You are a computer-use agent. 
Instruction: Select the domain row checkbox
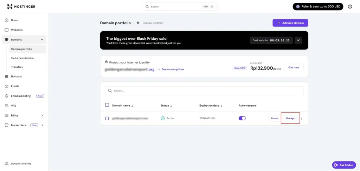click(x=107, y=118)
